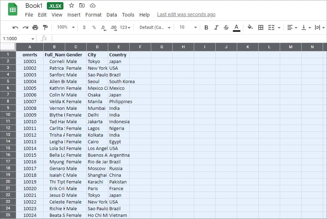Toggle italic formatting
327x219 pixels.
coord(216,27)
